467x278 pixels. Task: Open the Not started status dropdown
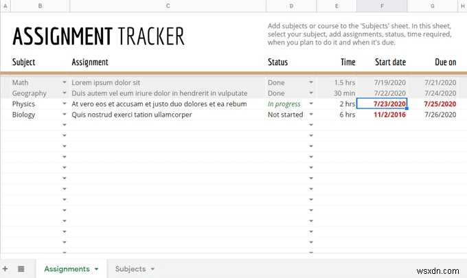coord(310,115)
